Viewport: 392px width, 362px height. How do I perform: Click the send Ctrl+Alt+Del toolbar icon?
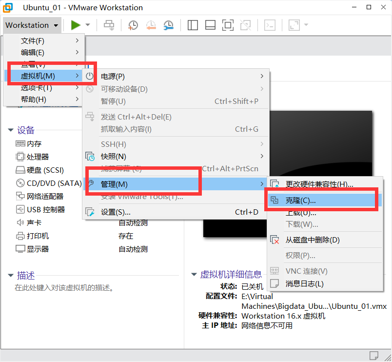[109, 25]
